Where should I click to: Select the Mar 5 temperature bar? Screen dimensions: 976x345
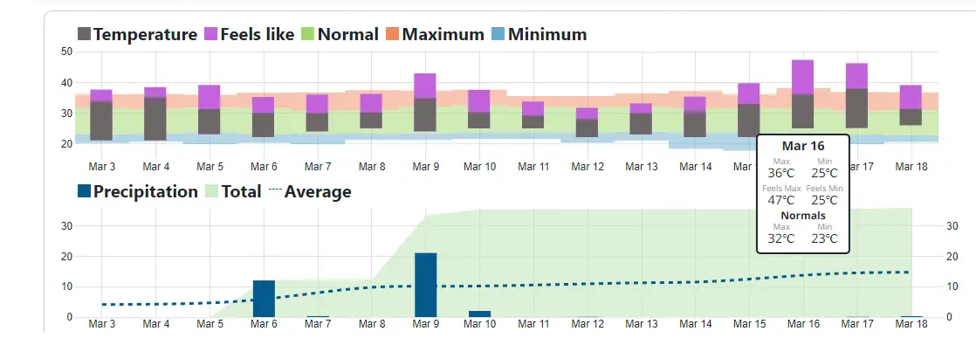tap(210, 122)
